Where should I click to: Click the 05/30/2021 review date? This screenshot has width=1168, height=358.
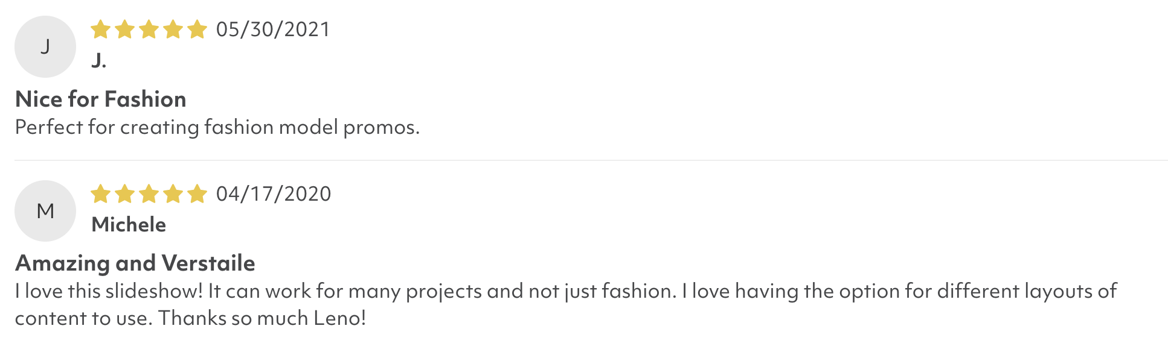pos(273,30)
